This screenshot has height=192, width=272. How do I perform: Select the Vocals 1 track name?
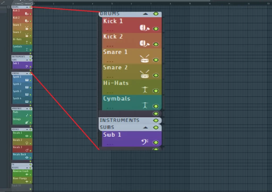pyautogui.click(x=17, y=133)
